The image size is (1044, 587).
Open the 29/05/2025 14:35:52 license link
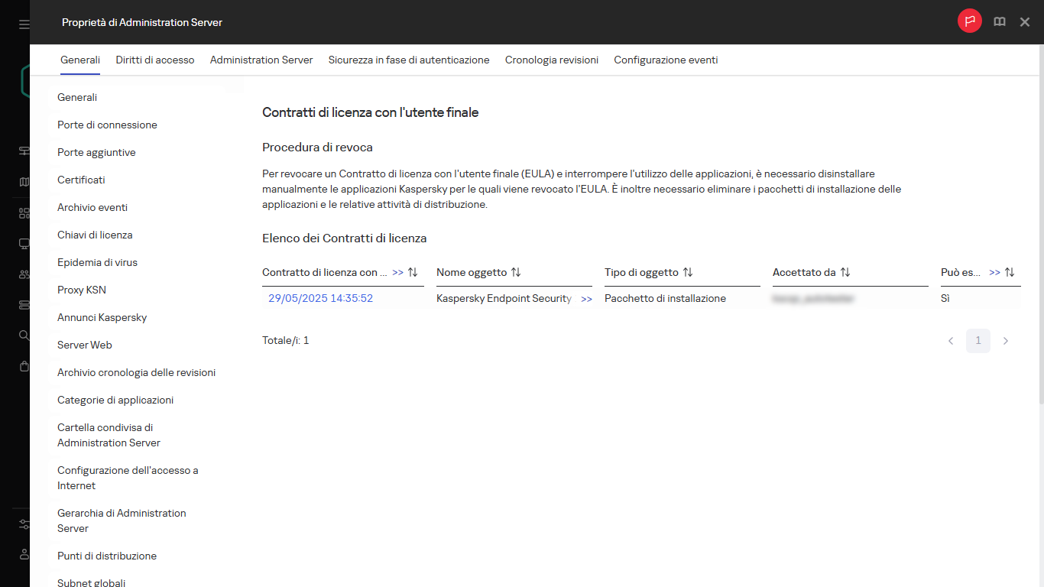click(320, 299)
